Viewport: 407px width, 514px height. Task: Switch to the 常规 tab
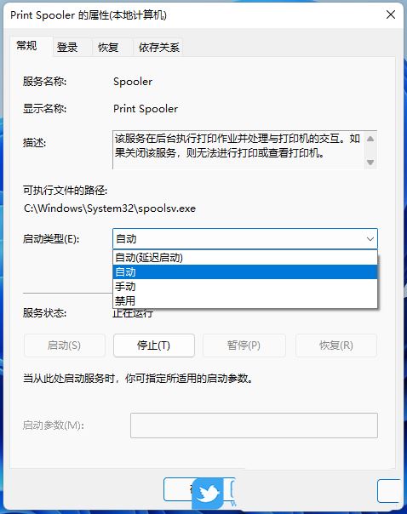[x=27, y=46]
